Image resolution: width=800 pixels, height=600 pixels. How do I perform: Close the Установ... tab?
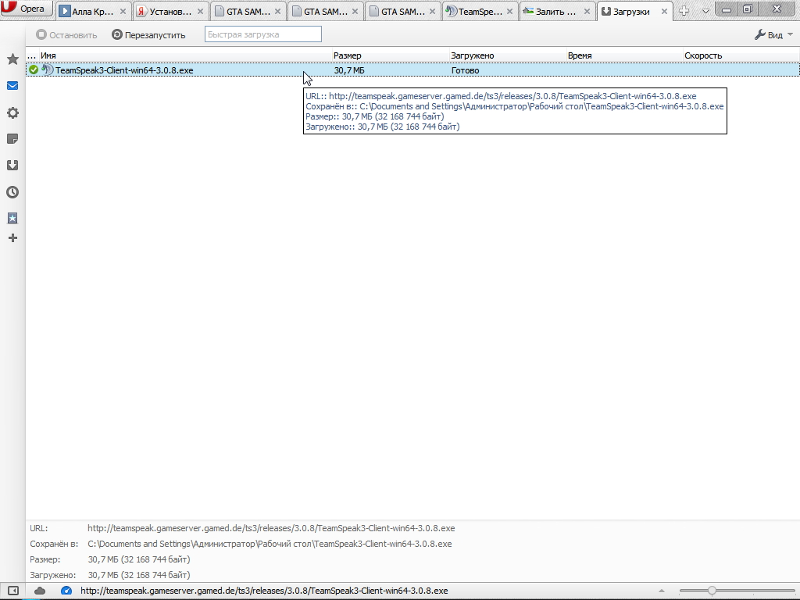point(201,11)
